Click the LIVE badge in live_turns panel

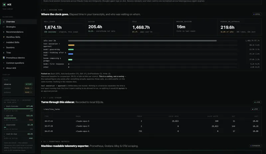pyautogui.click(x=255, y=109)
